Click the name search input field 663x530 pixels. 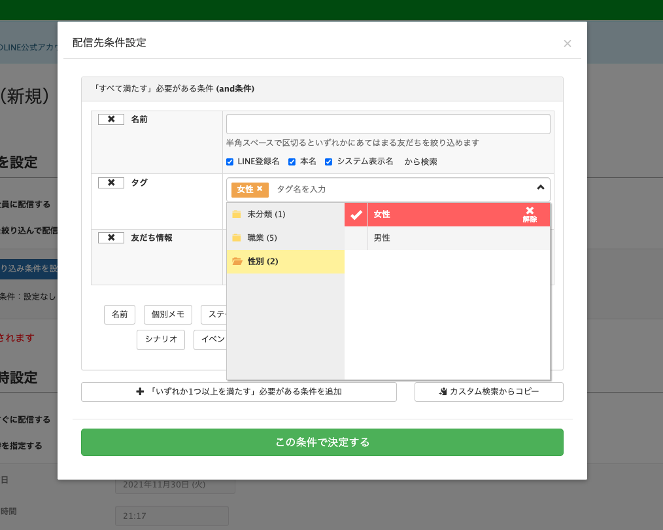(x=388, y=124)
